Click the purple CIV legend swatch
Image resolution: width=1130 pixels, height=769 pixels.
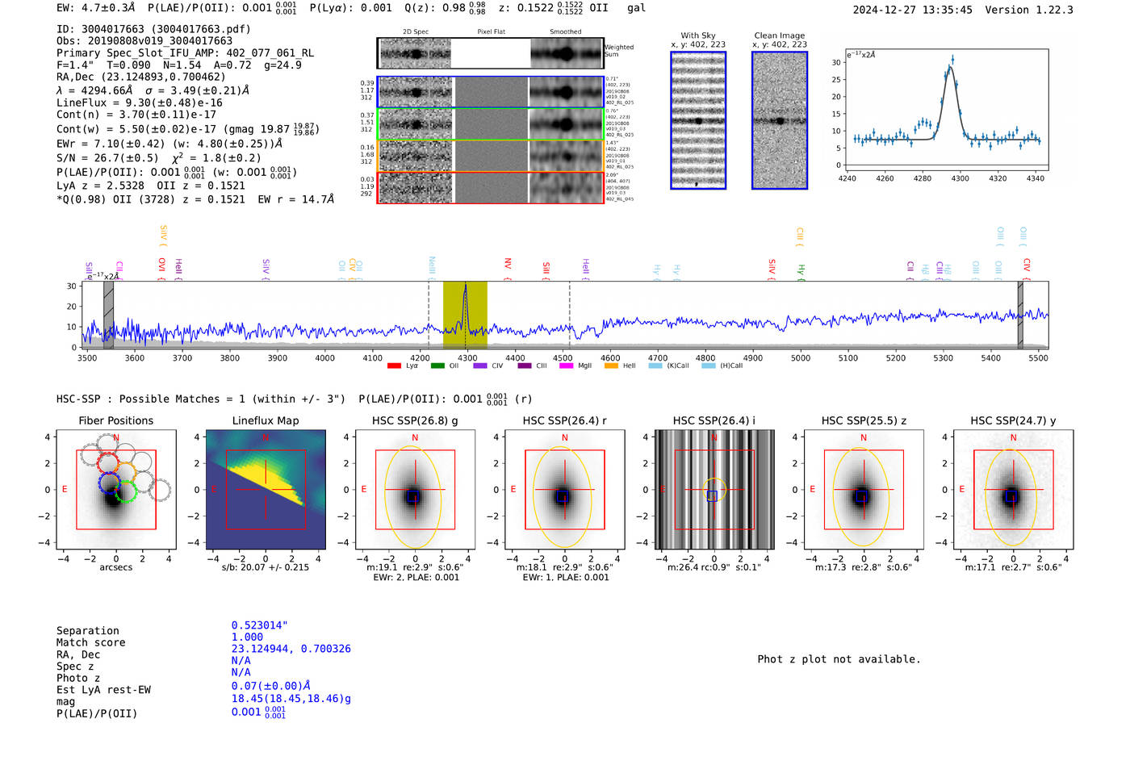480,366
